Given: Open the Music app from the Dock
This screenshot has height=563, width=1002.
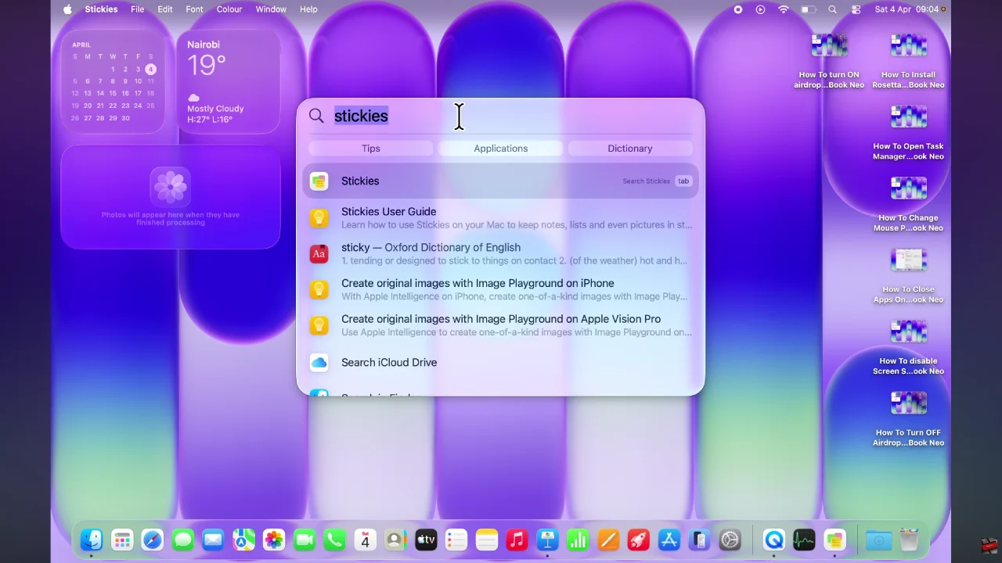Looking at the screenshot, I should pos(516,540).
